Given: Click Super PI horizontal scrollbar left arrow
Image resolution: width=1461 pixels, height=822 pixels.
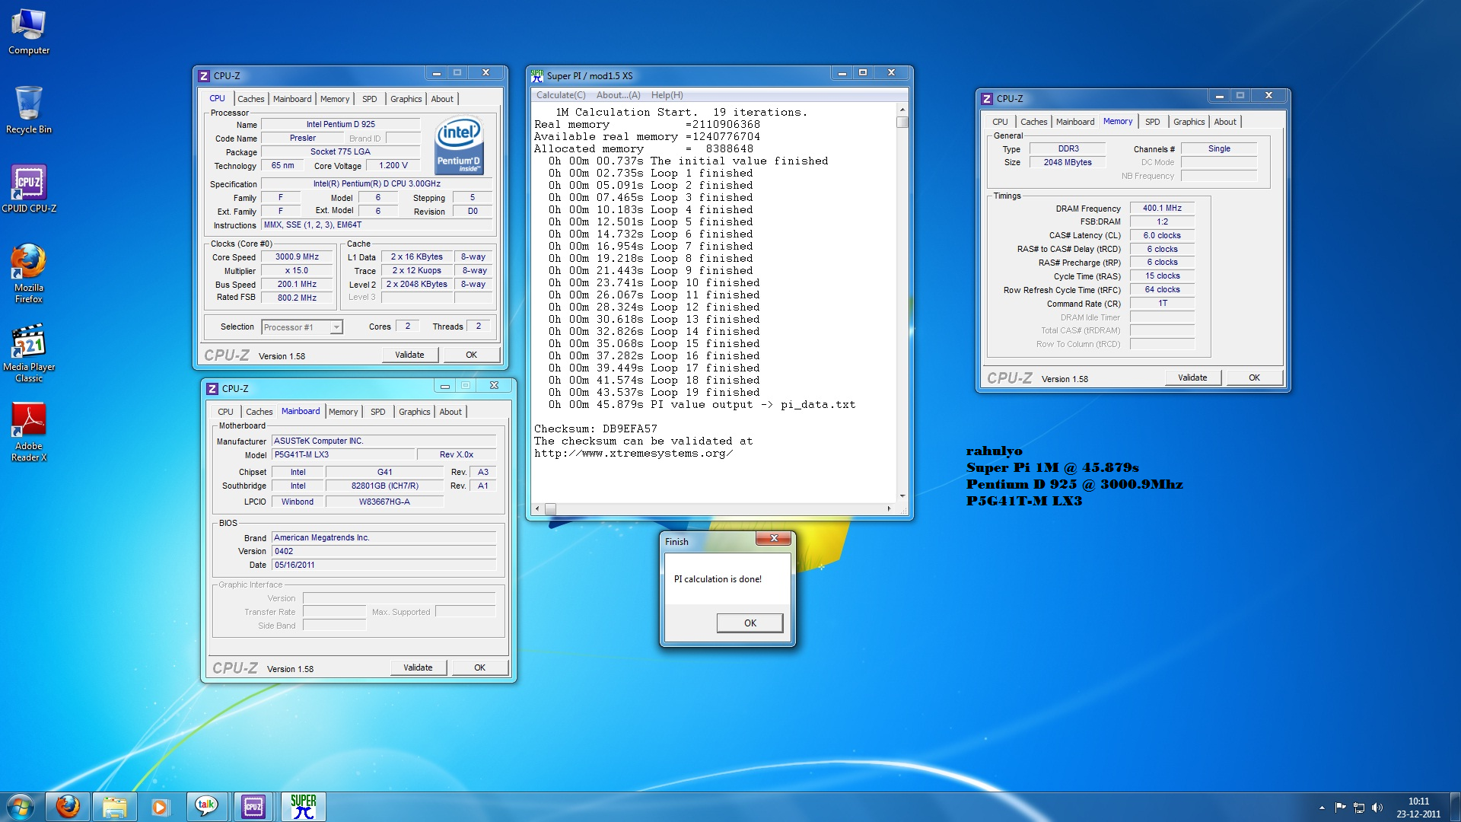Looking at the screenshot, I should pyautogui.click(x=537, y=508).
